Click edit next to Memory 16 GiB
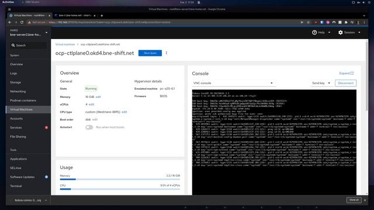 point(98,97)
